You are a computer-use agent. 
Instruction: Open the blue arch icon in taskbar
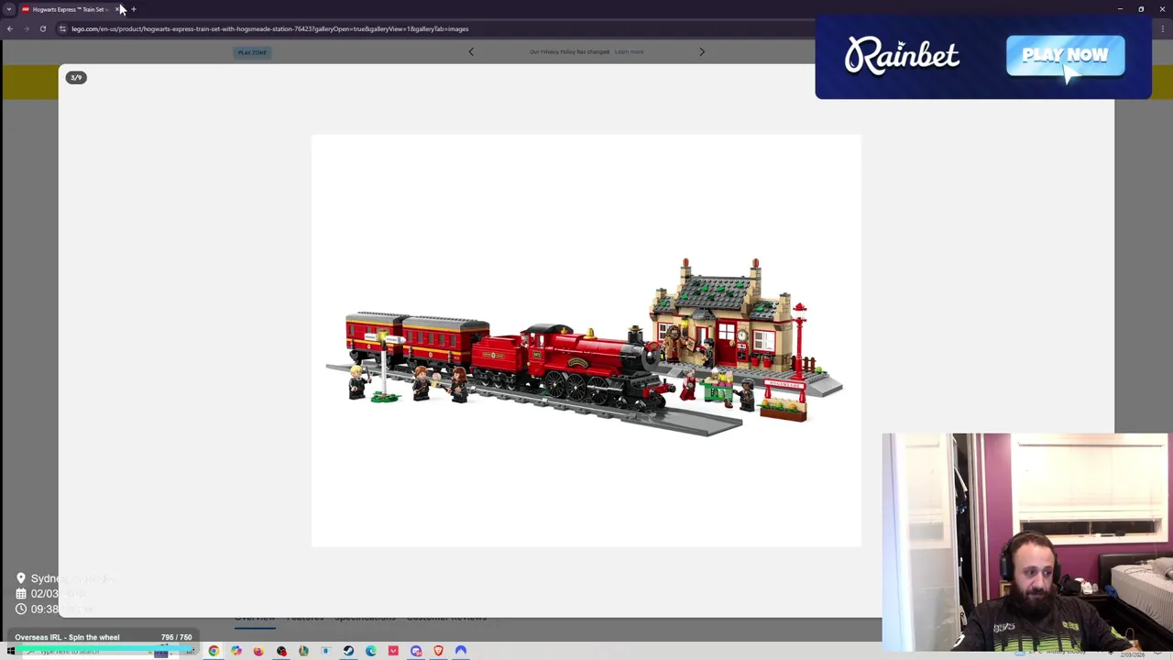click(461, 651)
